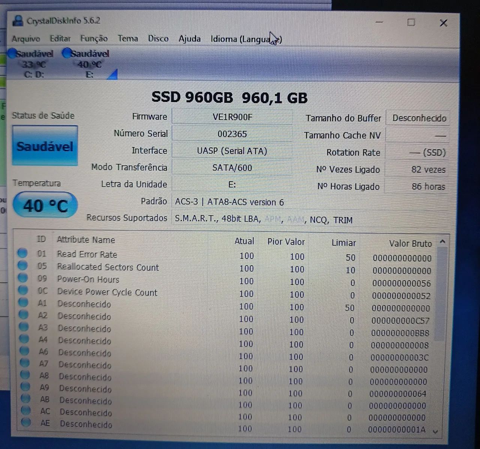480x449 pixels.
Task: Click status circle of Device Power Cycle Count
Action: pyautogui.click(x=23, y=290)
